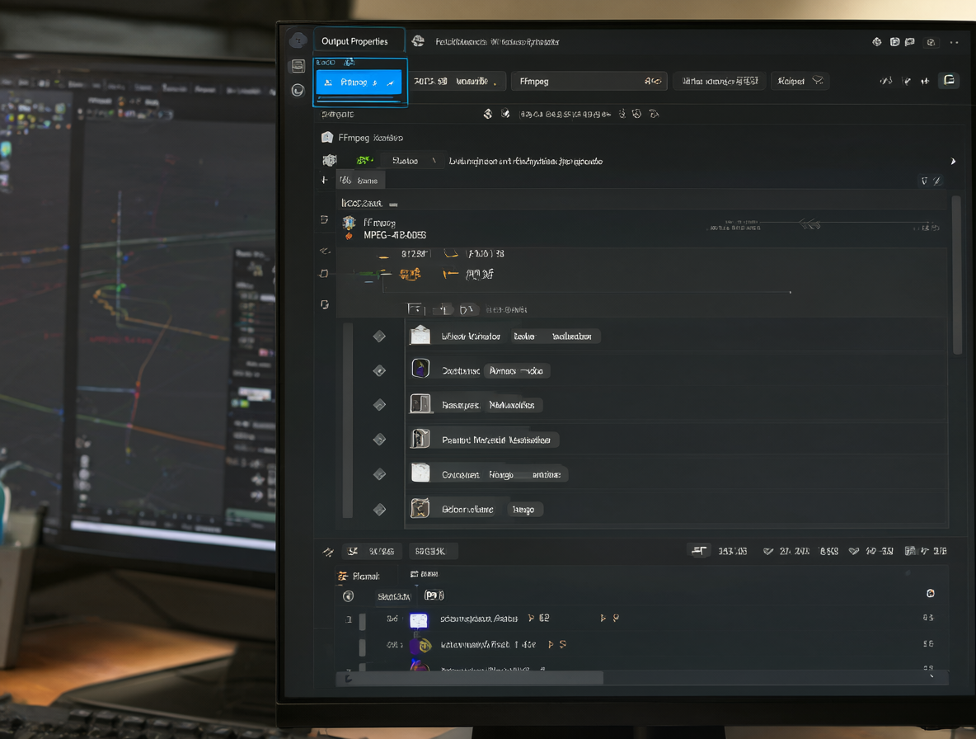Collapse the section using the minus beside its heading
Image resolution: width=976 pixels, height=739 pixels.
tap(393, 205)
